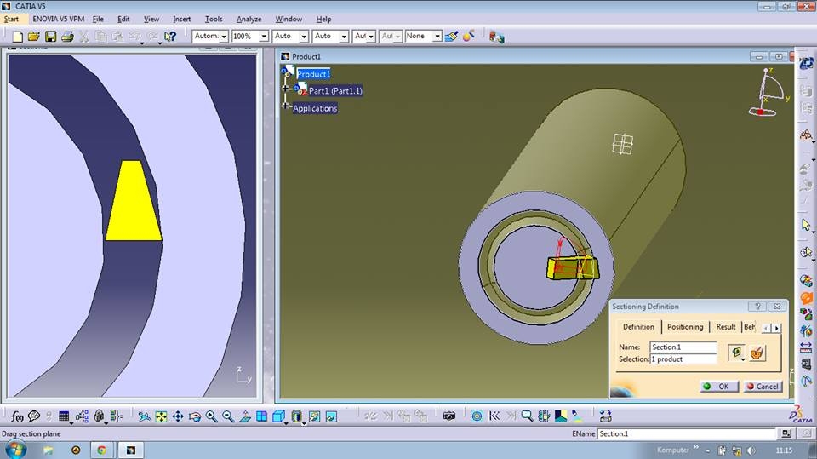This screenshot has width=817, height=459.
Task: Click the Zoom In magnifier icon
Action: (211, 416)
